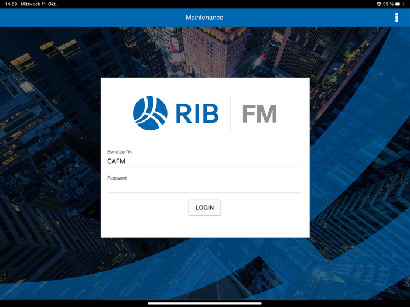Tap the battery icon in status bar

(399, 4)
